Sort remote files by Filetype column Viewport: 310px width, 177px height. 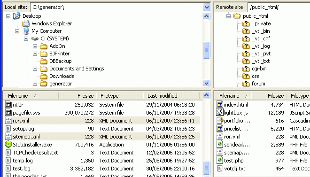coord(299,96)
